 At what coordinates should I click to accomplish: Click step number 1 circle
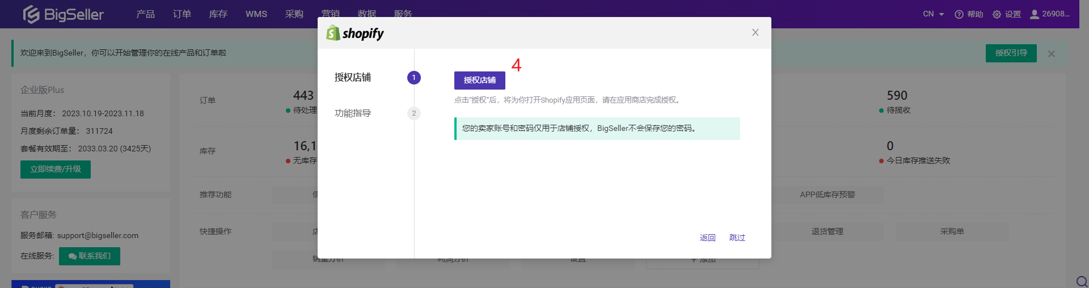click(x=414, y=78)
